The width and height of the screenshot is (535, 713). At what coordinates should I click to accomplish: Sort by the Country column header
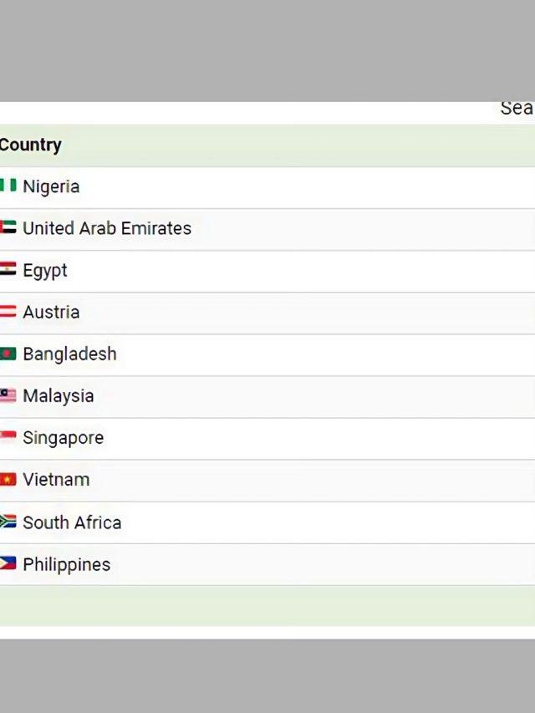pyautogui.click(x=31, y=145)
